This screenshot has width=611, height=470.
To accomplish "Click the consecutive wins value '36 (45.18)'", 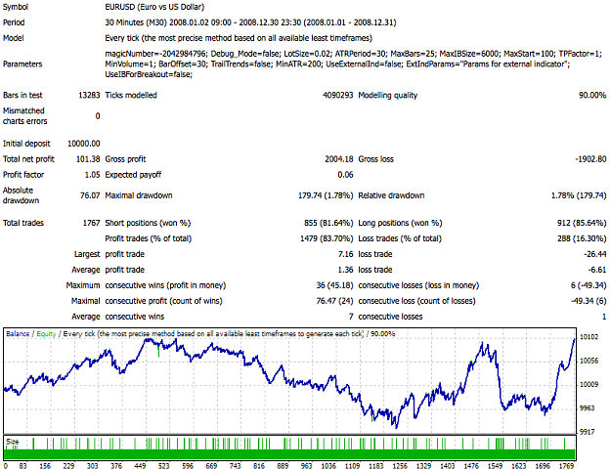I will point(334,285).
